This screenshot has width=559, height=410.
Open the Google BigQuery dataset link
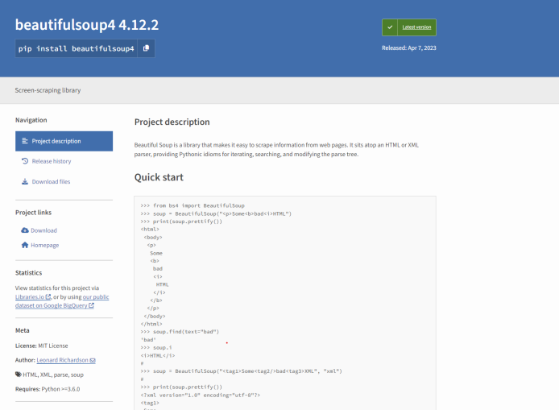coord(62,301)
